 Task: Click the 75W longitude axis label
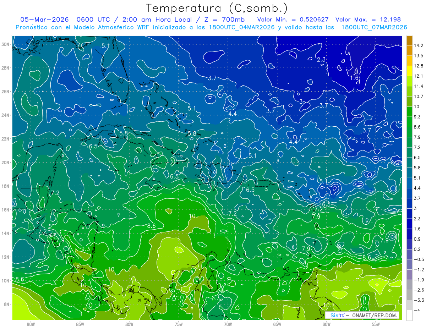point(179,325)
